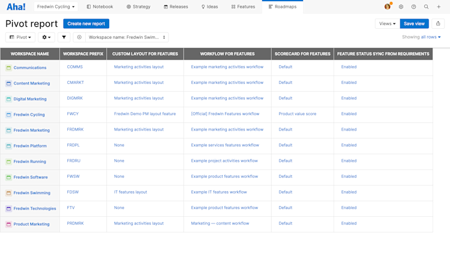Screen dimensions: 450x263
Task: Click the Fredwin Platform workspace icon
Action: pyautogui.click(x=8, y=146)
